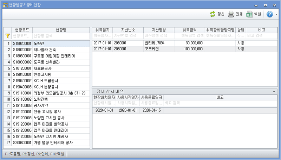Click 자산번호 column header
This screenshot has width=281, height=160.
(128, 30)
